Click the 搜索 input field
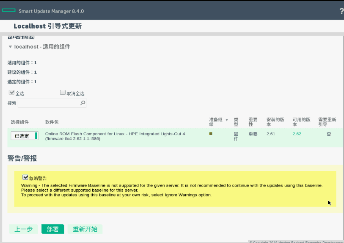The width and height of the screenshot is (344, 243). point(48,103)
